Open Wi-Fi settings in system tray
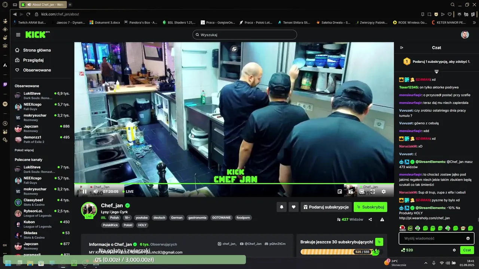This screenshot has width=479, height=269. (x=442, y=263)
